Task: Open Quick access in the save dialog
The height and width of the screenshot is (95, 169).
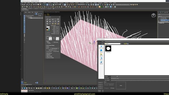Action: tap(101, 47)
